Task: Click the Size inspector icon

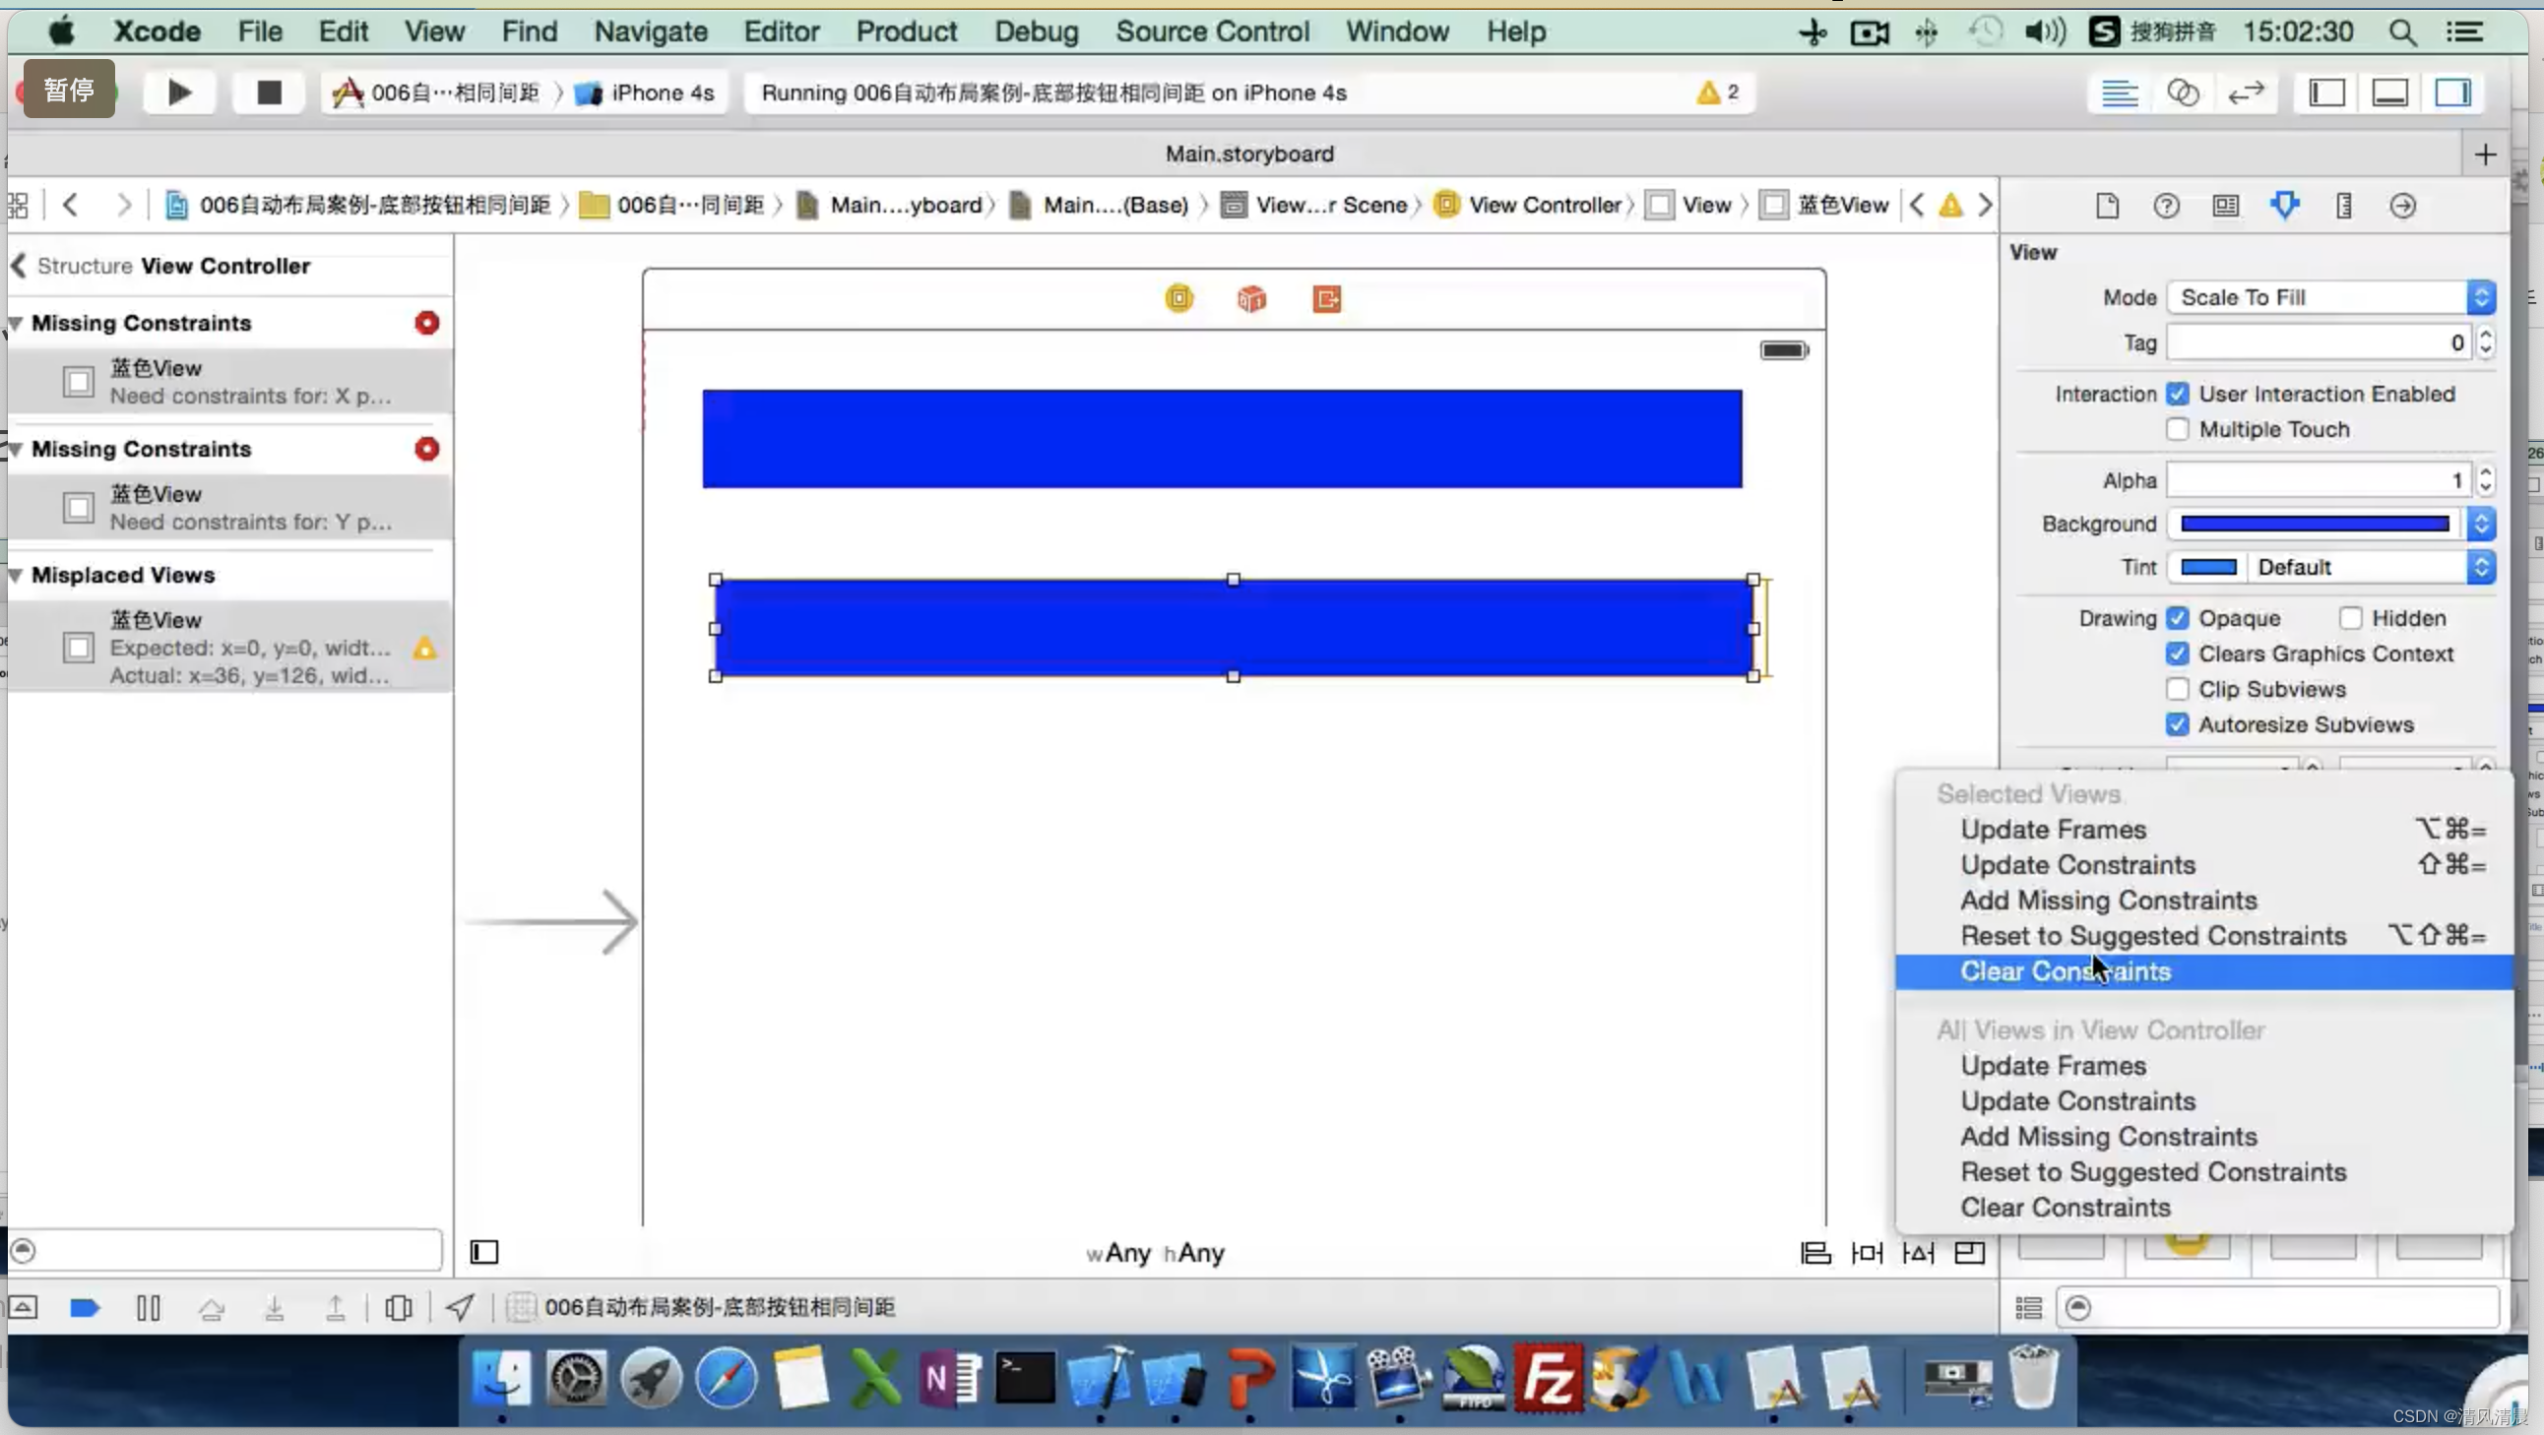Action: 2343,206
